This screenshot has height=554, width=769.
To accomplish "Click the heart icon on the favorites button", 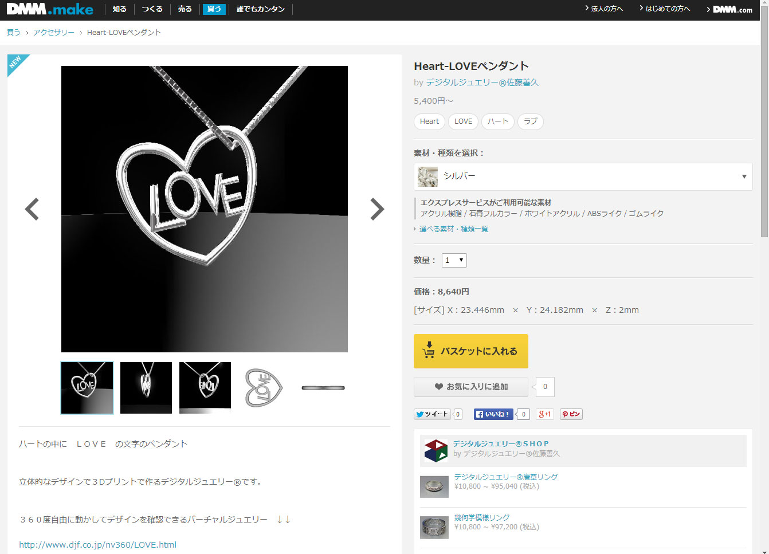I will [x=439, y=387].
